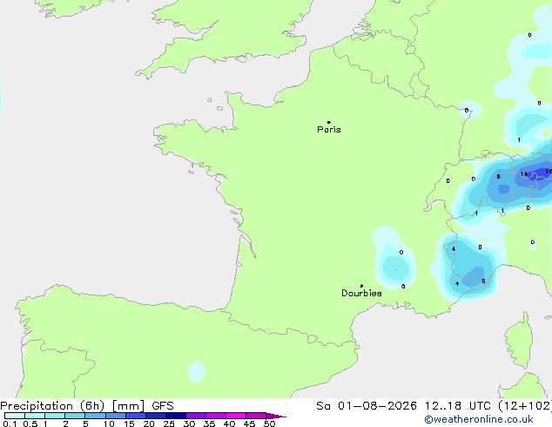Screen dimensions: 552x427
Task: Pick the 5–10 mm legend color swatch
Action: 96,416
